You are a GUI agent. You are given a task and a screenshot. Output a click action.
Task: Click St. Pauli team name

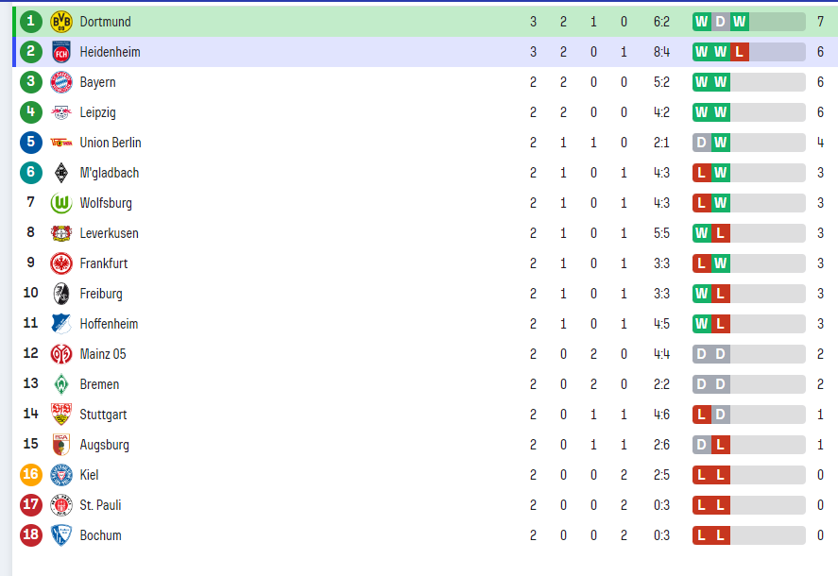pyautogui.click(x=100, y=505)
